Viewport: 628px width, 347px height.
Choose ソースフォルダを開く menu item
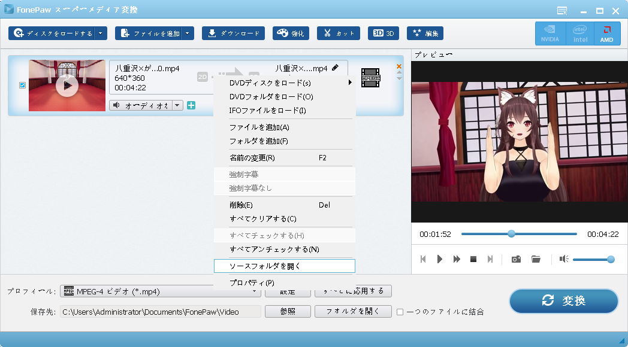pyautogui.click(x=285, y=266)
